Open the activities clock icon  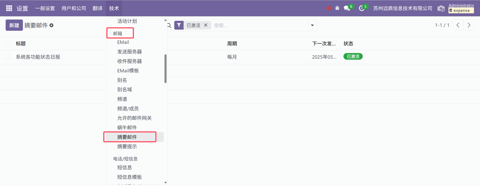(x=361, y=8)
